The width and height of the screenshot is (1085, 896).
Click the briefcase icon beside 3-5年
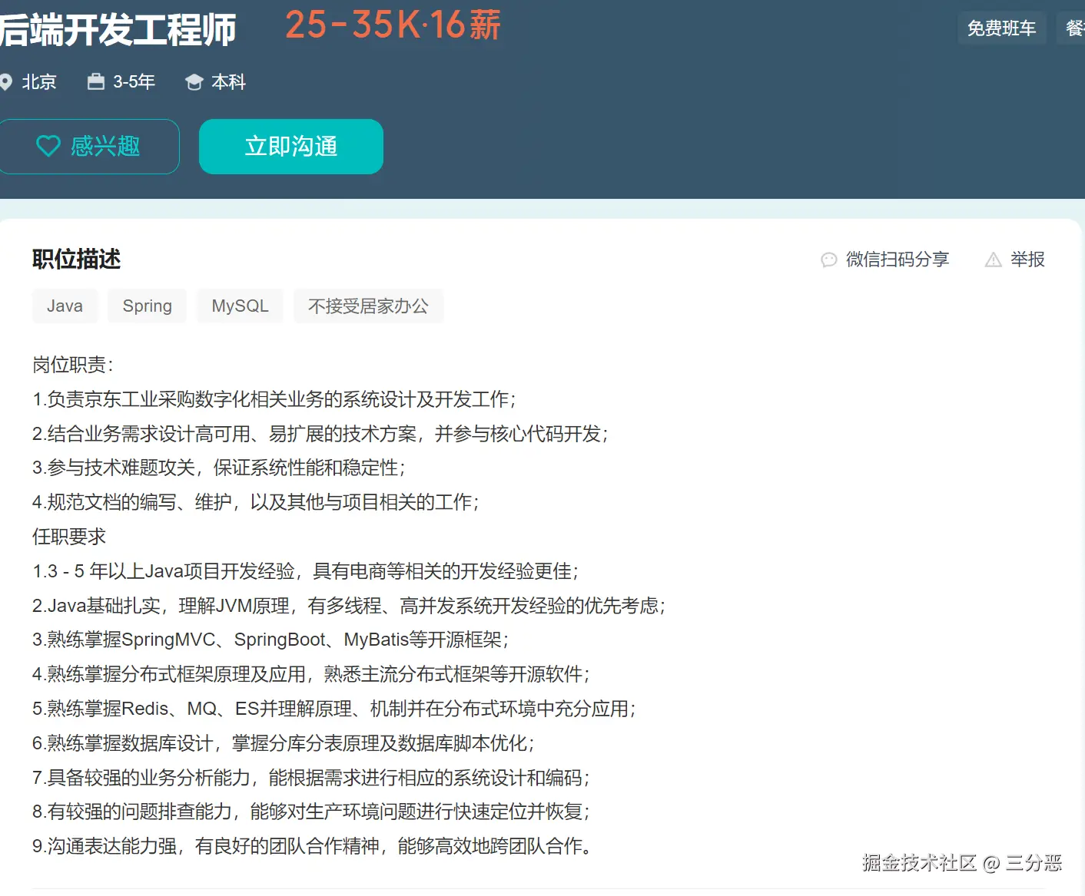click(x=96, y=81)
